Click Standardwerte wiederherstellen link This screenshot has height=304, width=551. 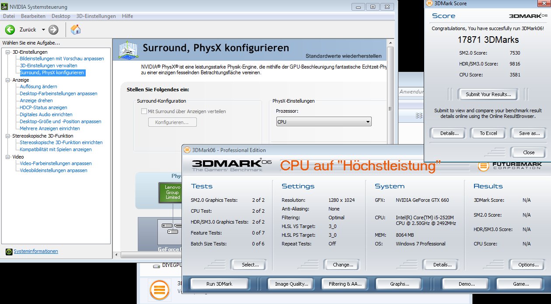tap(343, 56)
